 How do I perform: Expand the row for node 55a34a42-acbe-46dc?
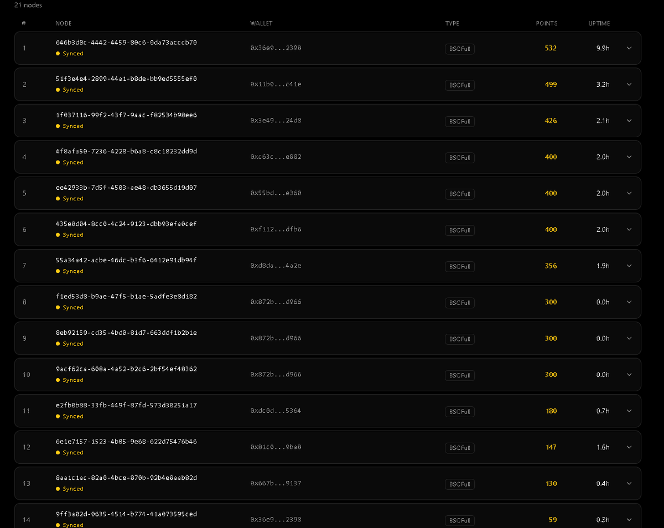point(629,266)
